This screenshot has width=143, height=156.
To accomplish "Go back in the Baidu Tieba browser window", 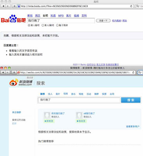I will (3, 6).
